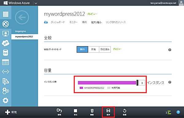Click the blurred account email address
The height and width of the screenshot is (118, 184).
(x=163, y=3)
